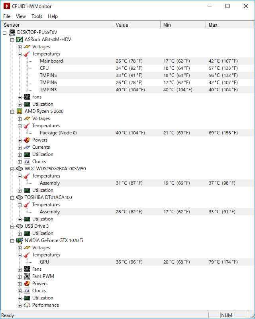The image size is (255, 319).
Task: Click the Fans icon under NVIDIA GeForce GTX
Action: [x=27, y=269]
